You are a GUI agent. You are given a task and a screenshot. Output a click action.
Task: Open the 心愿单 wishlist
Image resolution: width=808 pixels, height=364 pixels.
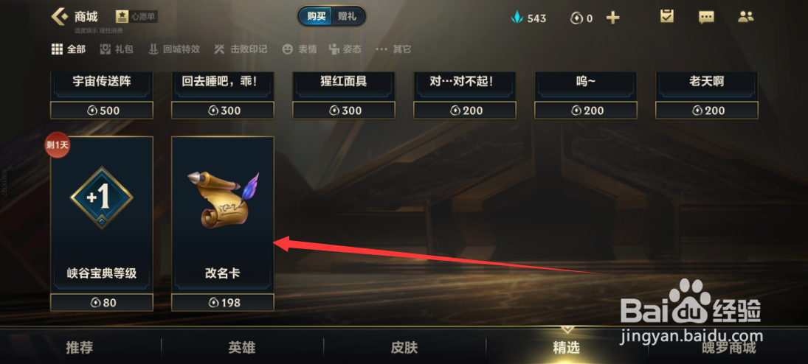pos(136,16)
